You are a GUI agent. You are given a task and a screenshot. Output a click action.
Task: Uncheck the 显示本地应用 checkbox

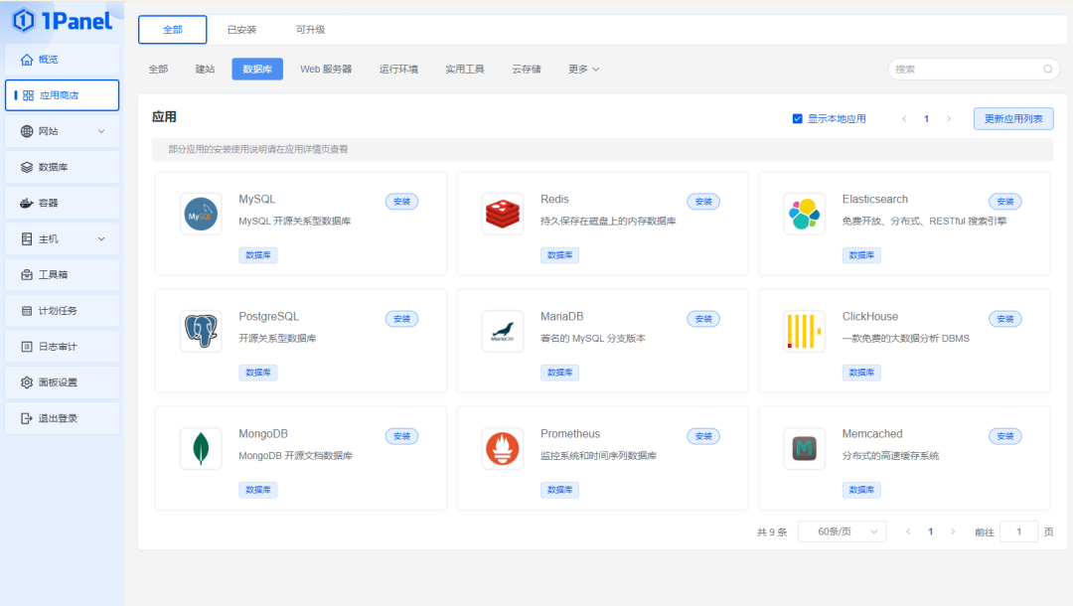[x=797, y=119]
